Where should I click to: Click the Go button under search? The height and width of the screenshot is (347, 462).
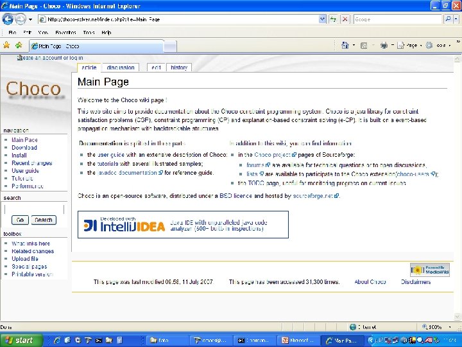click(x=20, y=220)
